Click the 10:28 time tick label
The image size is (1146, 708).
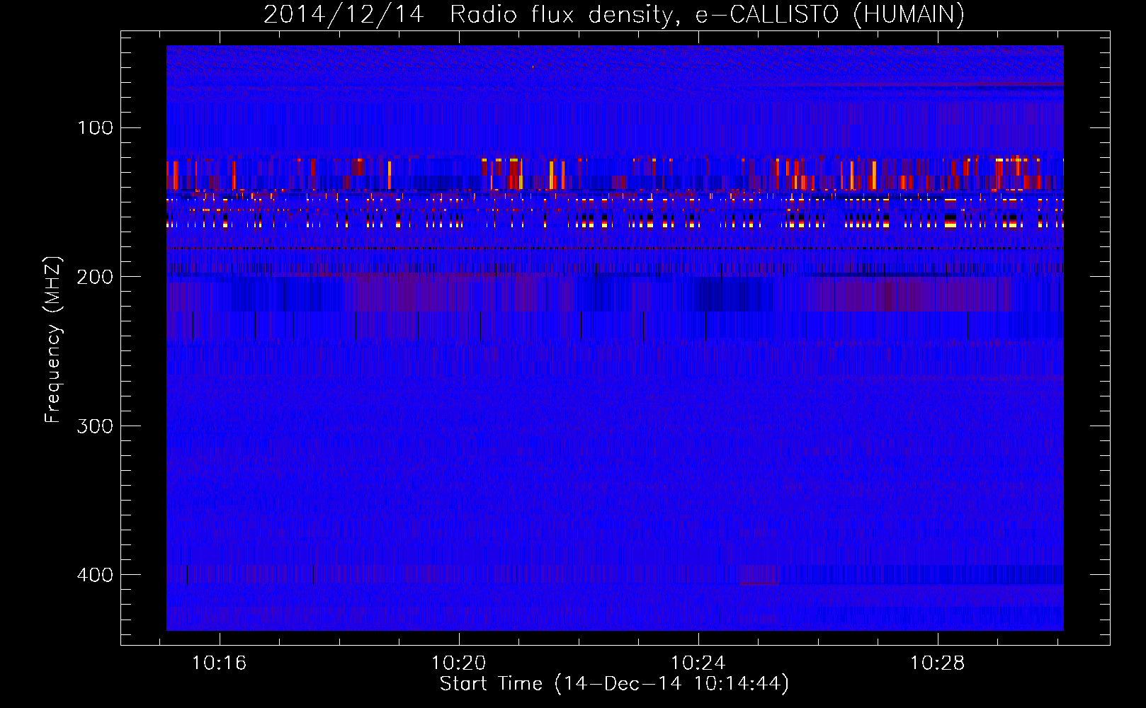pyautogui.click(x=937, y=663)
